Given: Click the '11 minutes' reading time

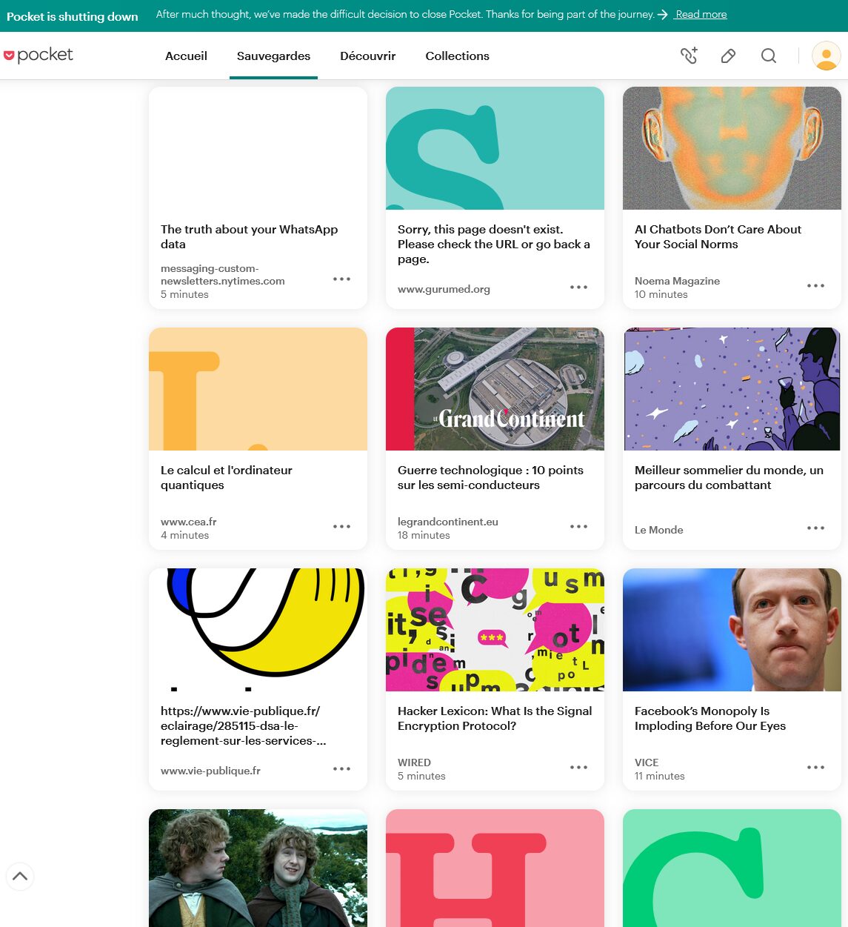Looking at the screenshot, I should [660, 776].
